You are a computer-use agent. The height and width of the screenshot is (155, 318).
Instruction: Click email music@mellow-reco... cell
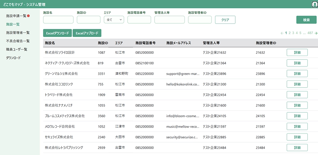point(183,127)
